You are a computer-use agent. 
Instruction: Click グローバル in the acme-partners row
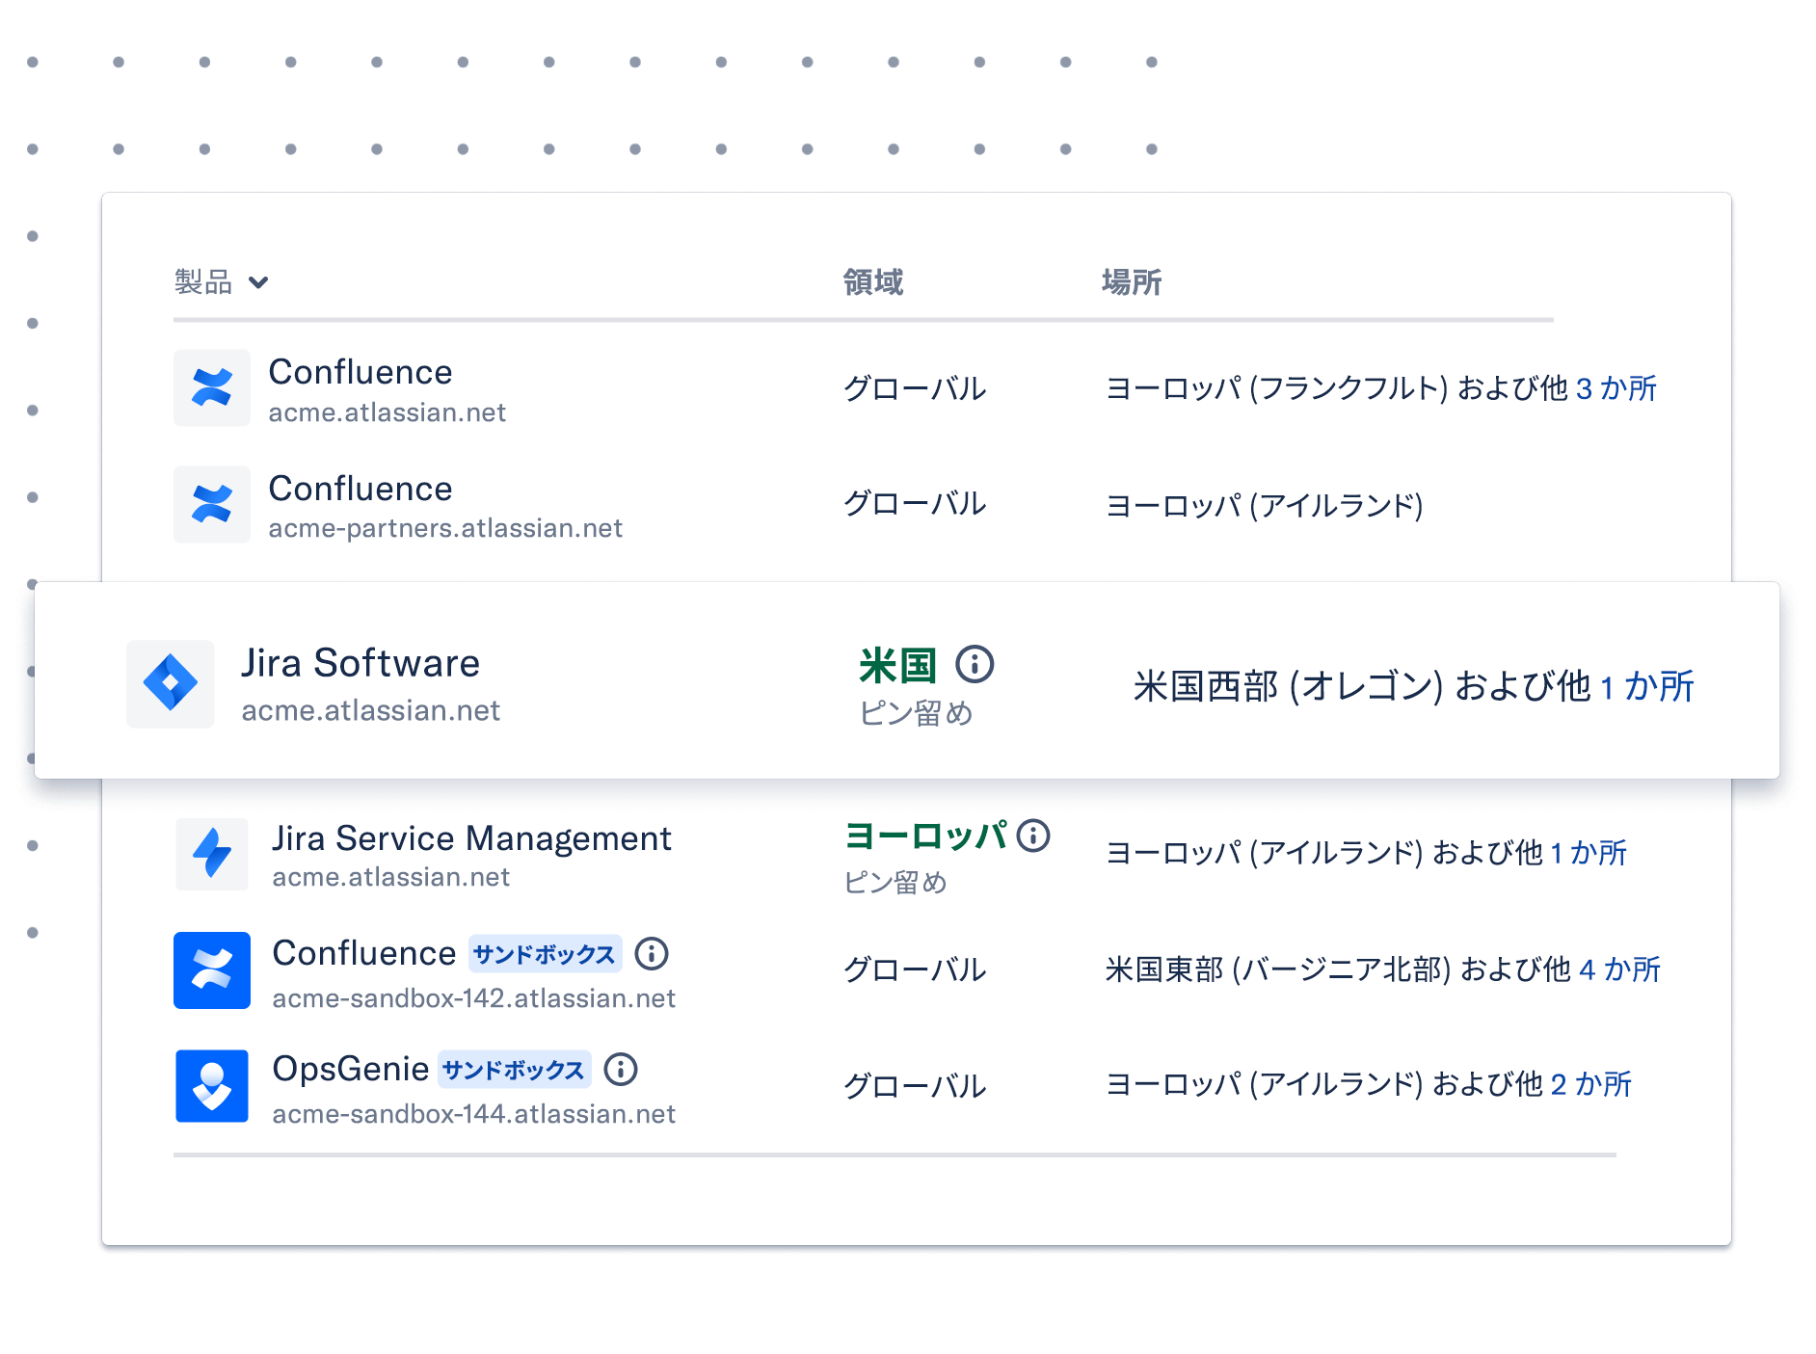point(915,503)
